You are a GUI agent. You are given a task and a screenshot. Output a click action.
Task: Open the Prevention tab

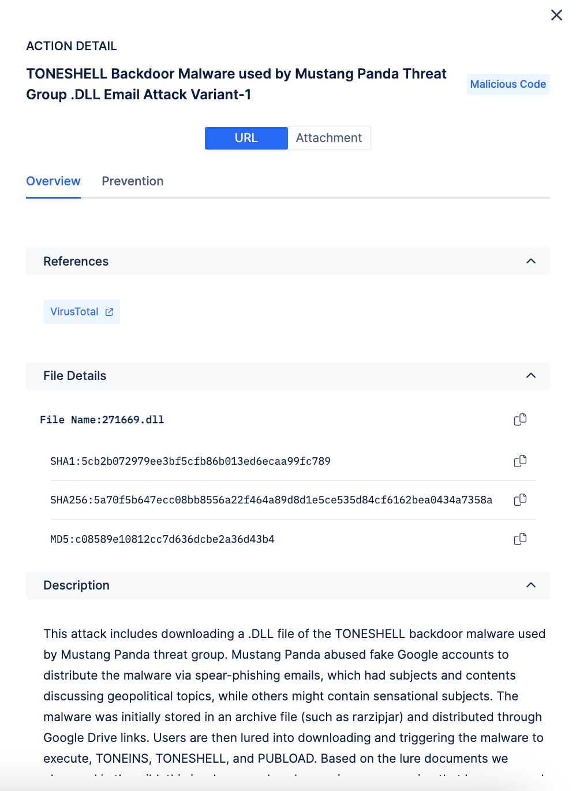133,181
